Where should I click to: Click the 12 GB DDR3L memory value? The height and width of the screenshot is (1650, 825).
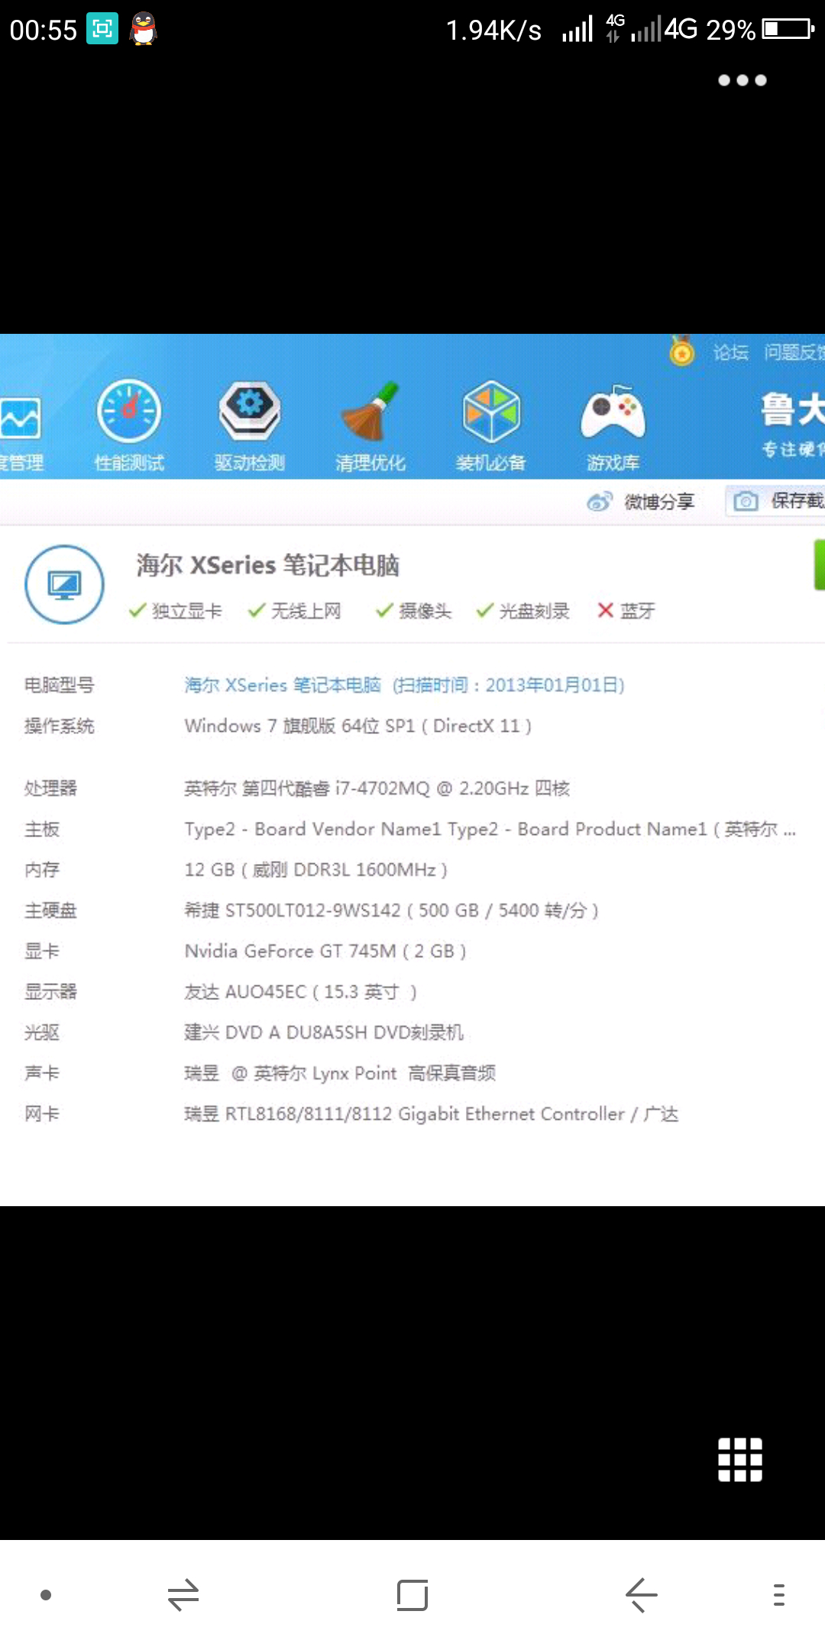tap(315, 869)
